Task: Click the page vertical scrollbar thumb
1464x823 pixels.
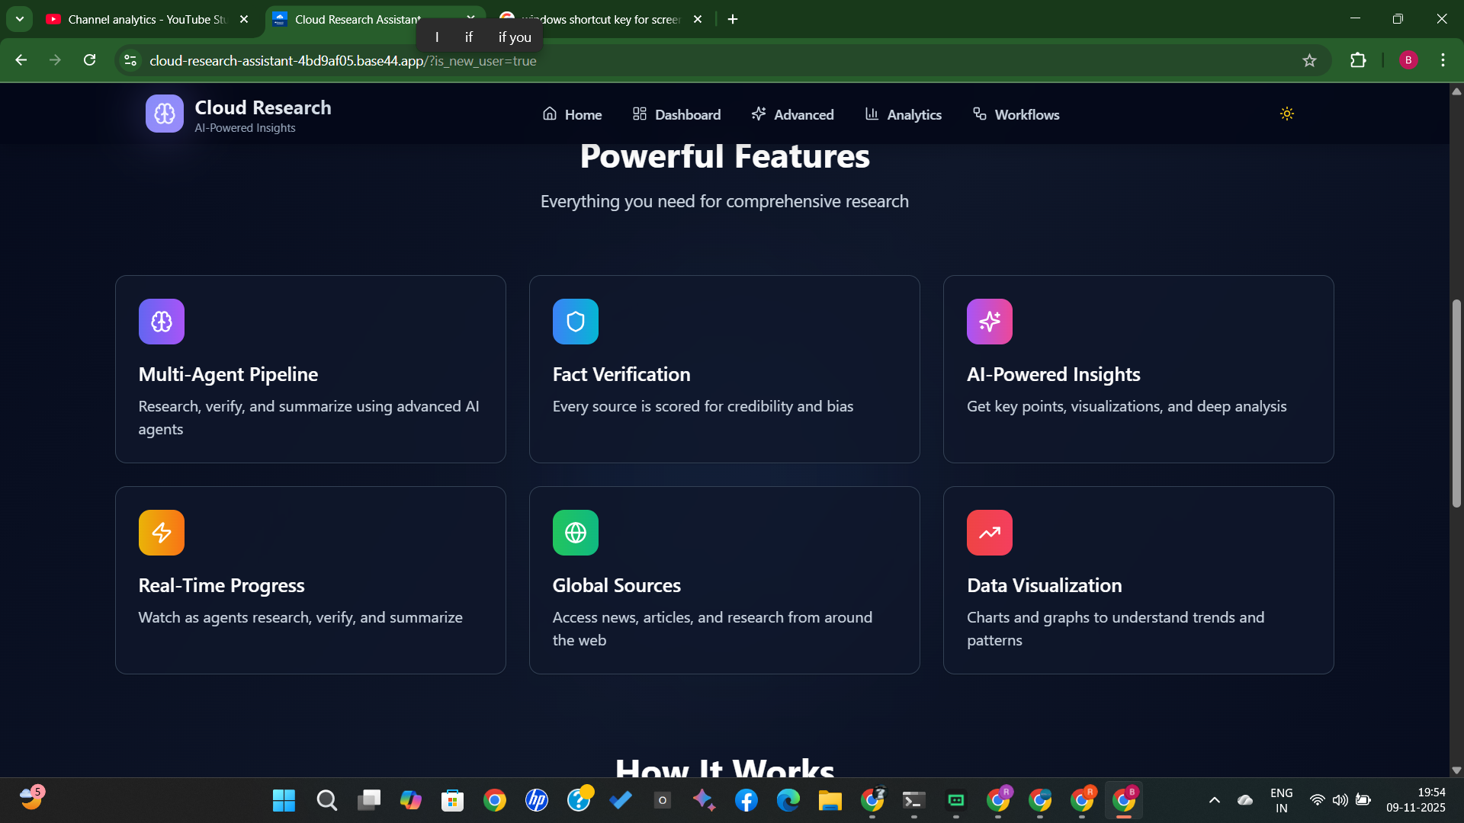Action: tap(1456, 404)
